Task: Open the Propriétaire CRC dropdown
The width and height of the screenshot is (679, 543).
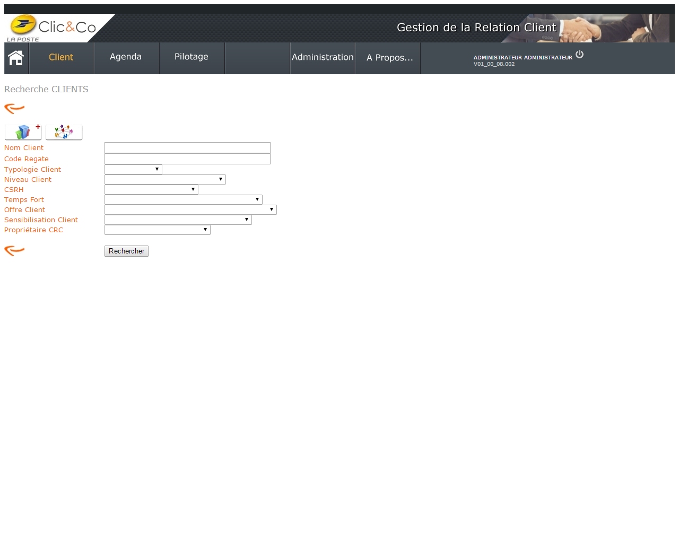Action: 157,230
